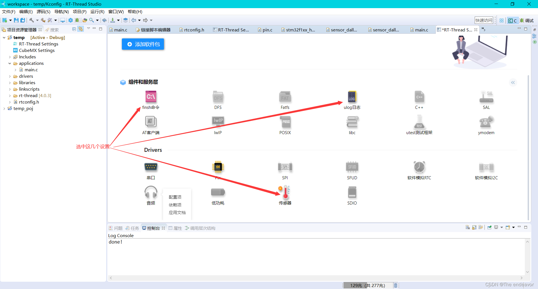
Task: Select the Fatfs component icon
Action: 285,97
